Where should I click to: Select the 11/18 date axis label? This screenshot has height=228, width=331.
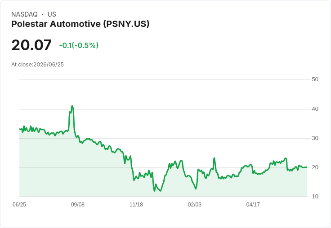136,204
